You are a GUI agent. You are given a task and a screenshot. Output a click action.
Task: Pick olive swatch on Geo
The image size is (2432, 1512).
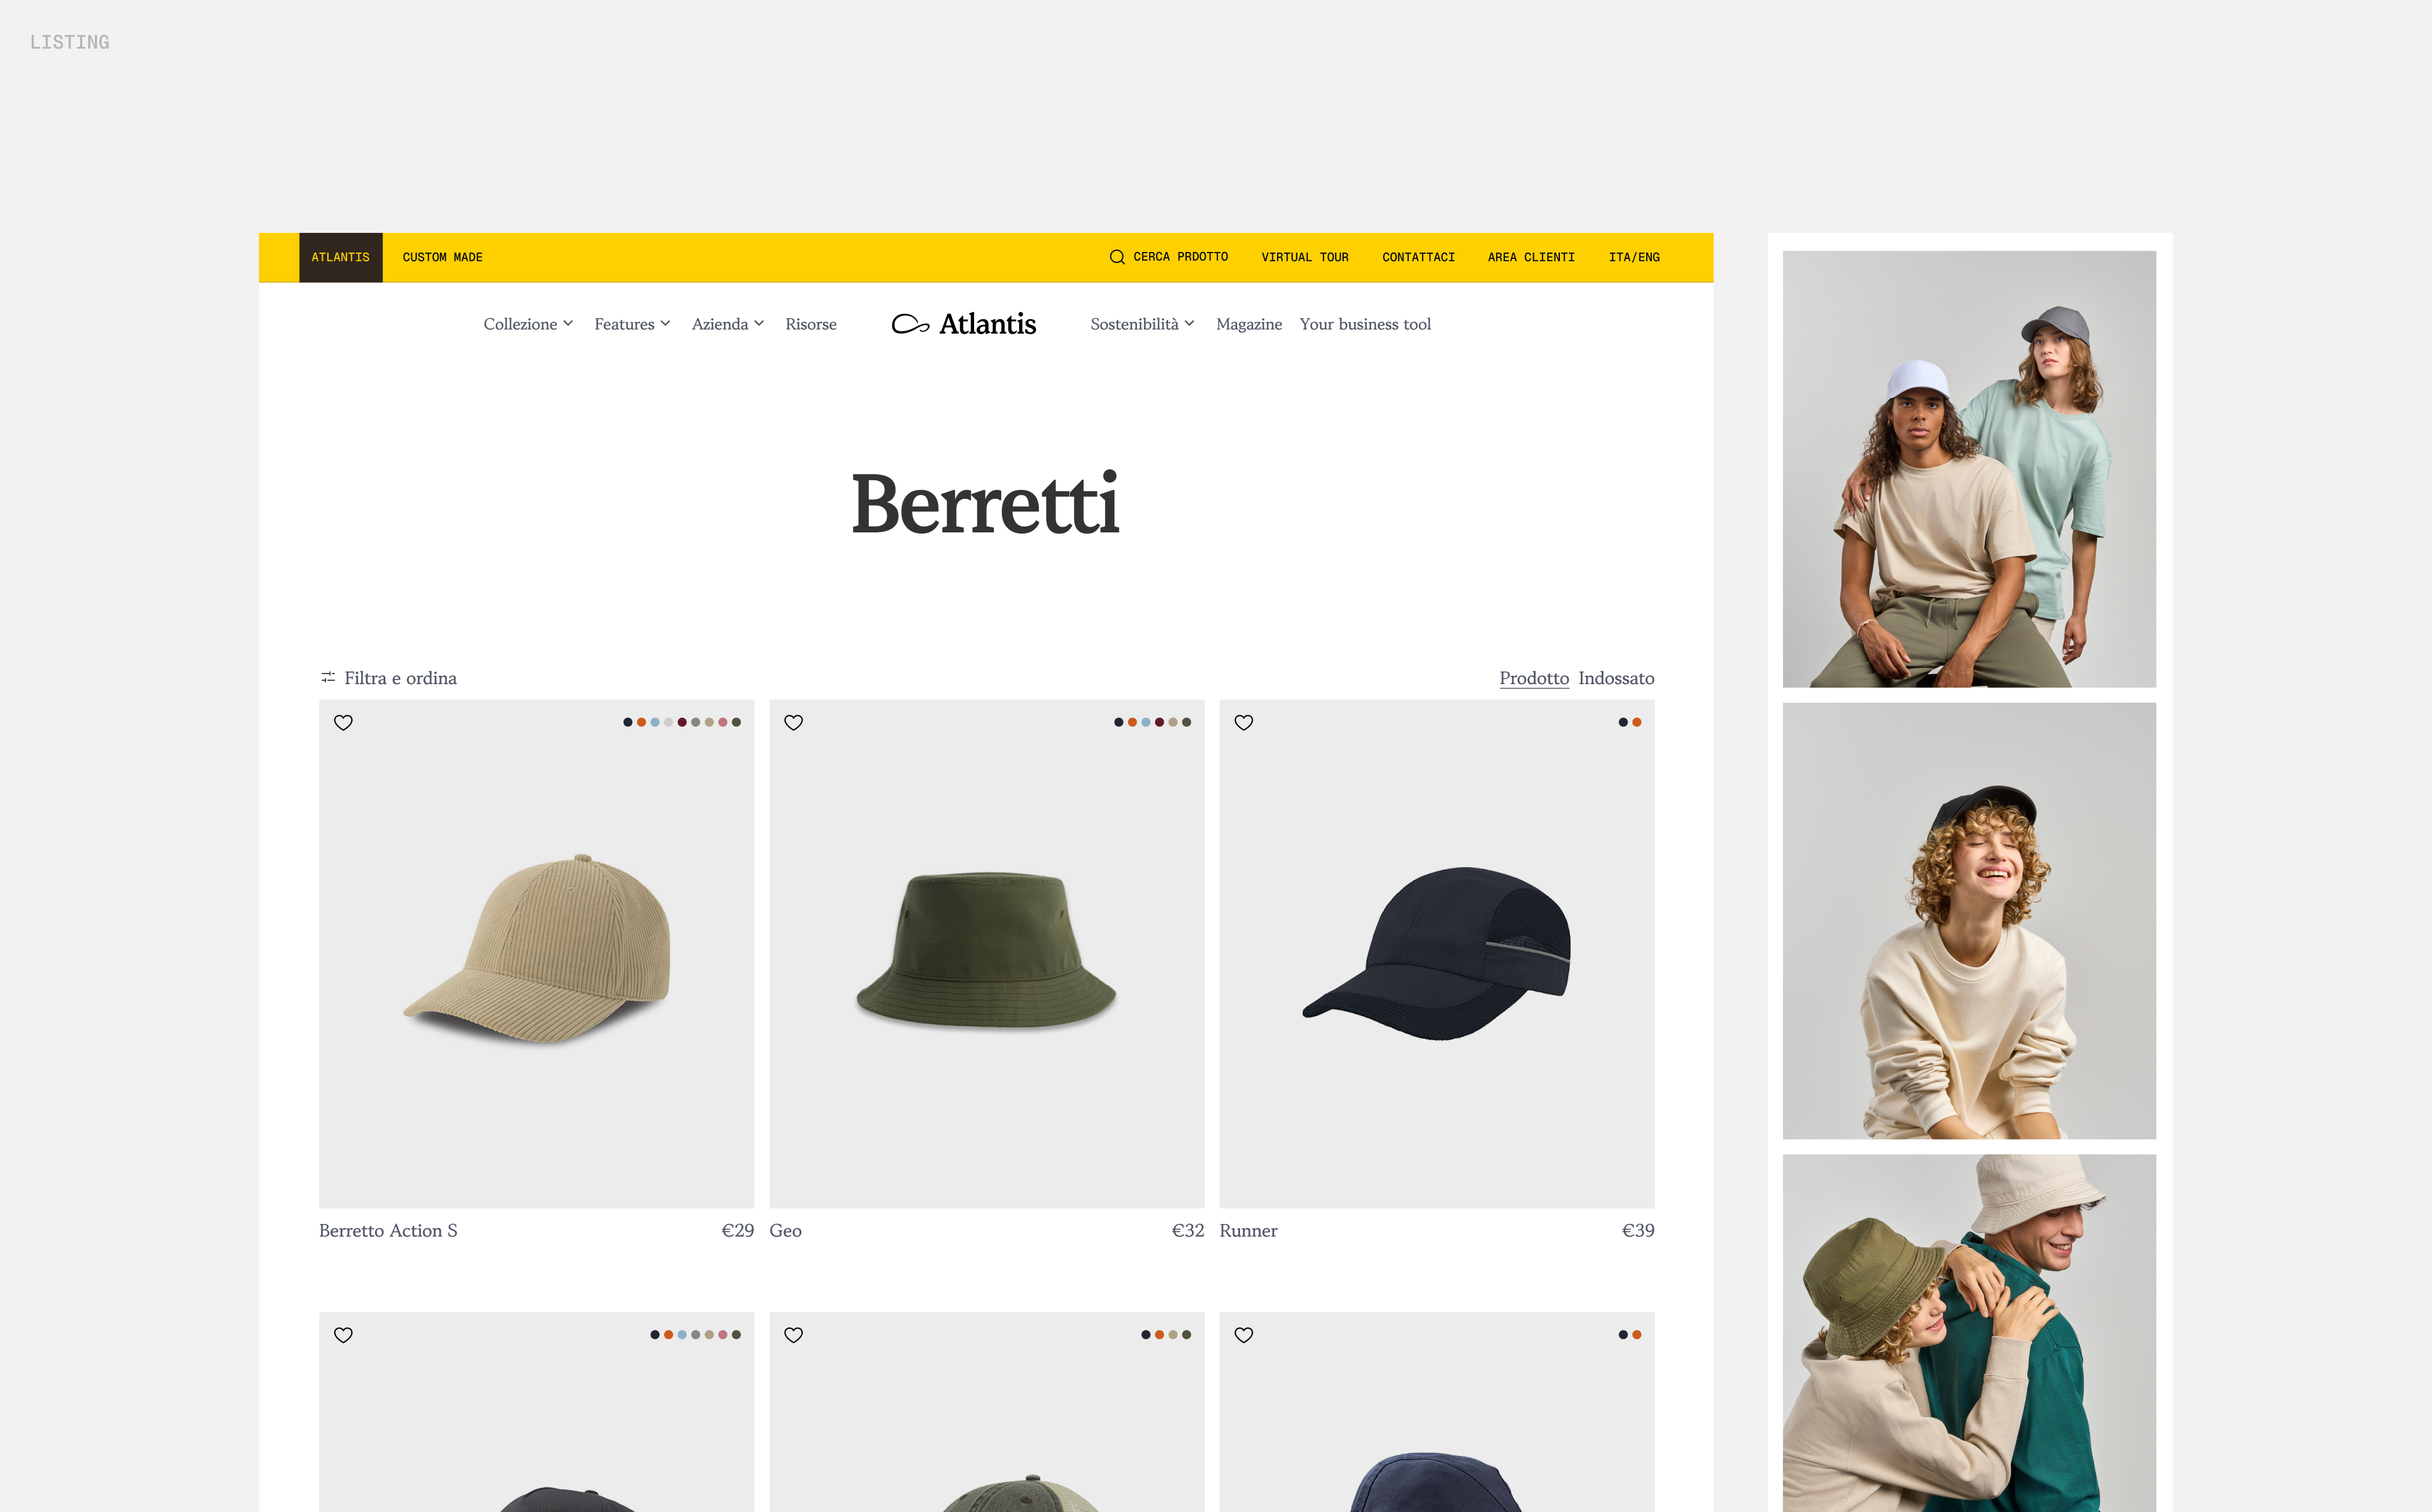click(1187, 722)
